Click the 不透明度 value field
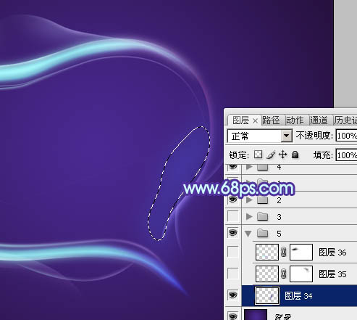The width and height of the screenshot is (357, 320). tap(346, 136)
